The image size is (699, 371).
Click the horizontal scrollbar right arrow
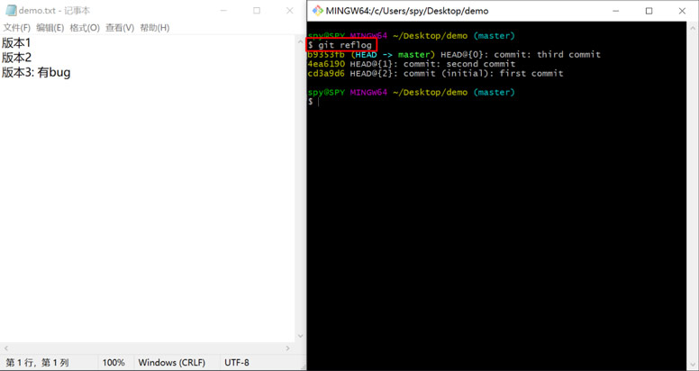tap(288, 348)
